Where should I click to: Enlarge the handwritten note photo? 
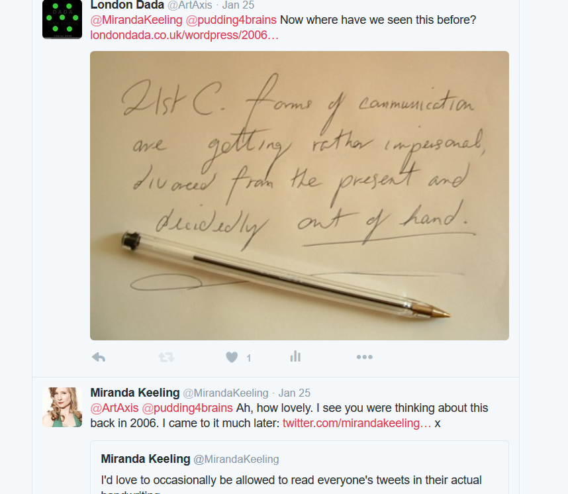pos(299,195)
